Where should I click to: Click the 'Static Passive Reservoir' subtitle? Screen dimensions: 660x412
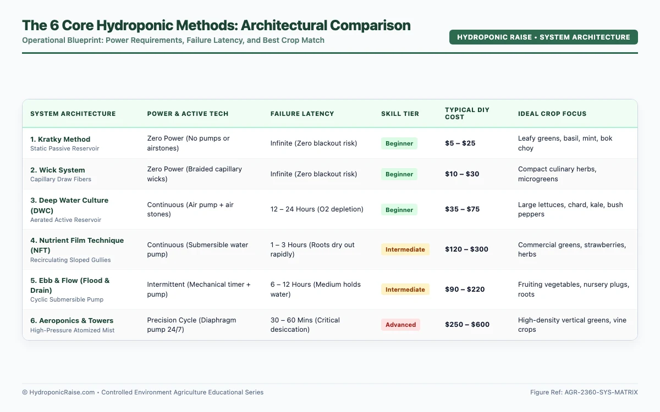click(x=65, y=148)
